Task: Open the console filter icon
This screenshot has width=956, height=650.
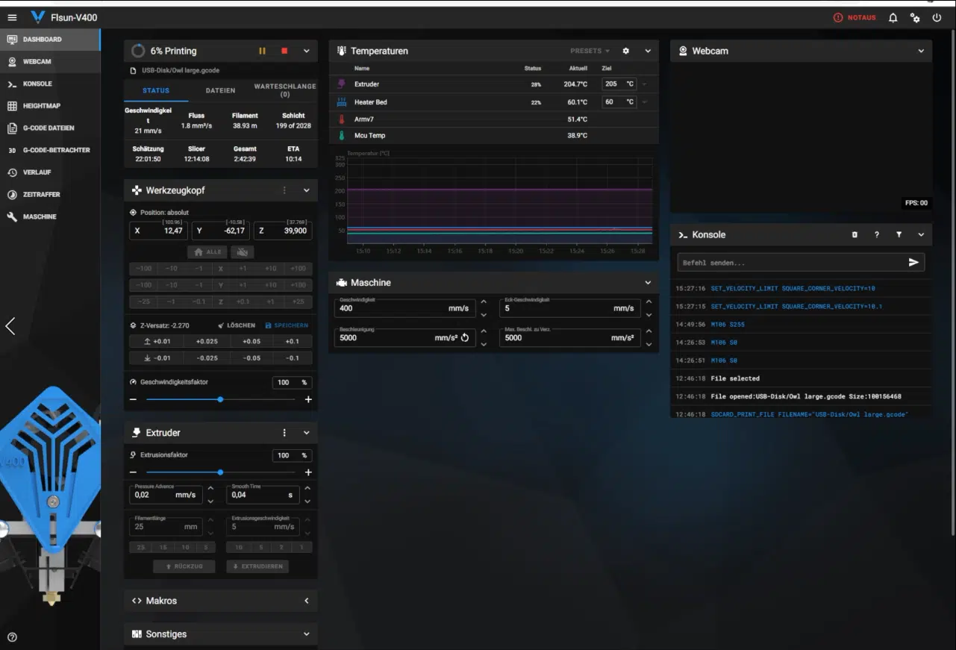Action: click(x=899, y=234)
